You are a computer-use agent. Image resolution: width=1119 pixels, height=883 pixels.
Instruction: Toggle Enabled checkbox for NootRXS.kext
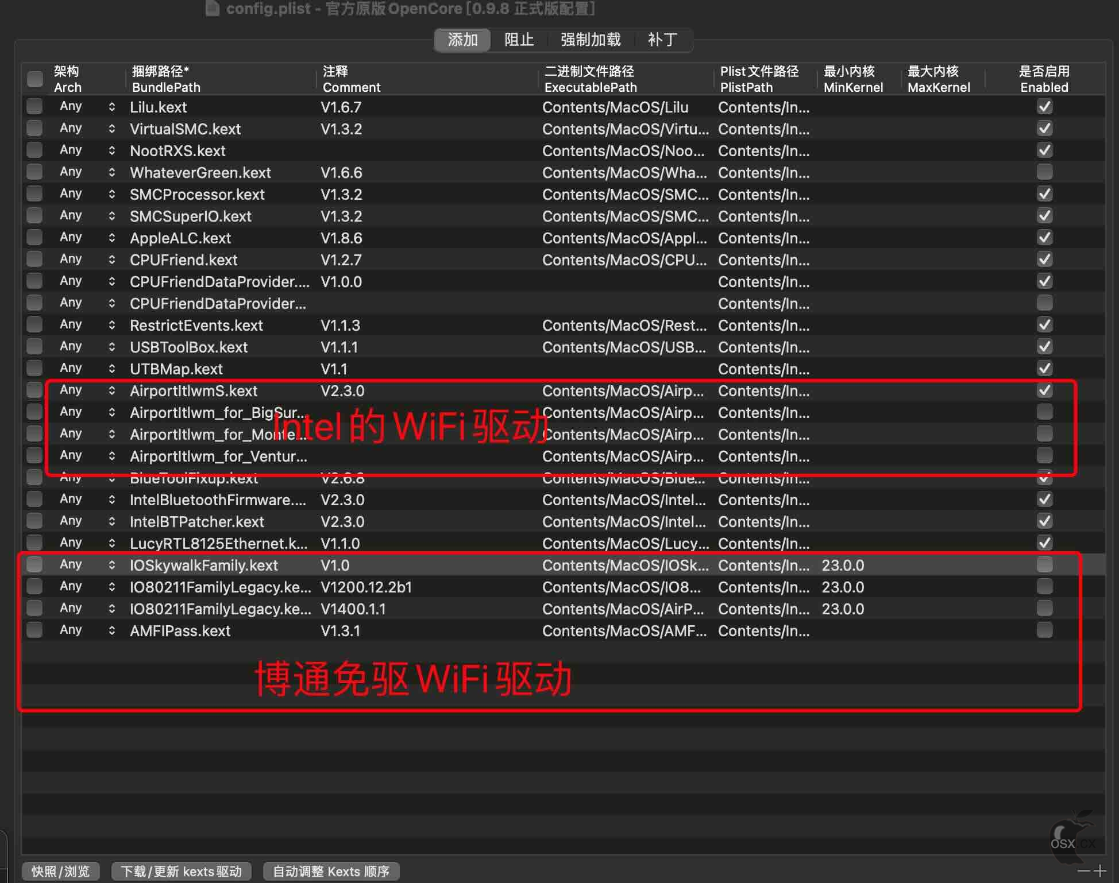(x=1044, y=150)
